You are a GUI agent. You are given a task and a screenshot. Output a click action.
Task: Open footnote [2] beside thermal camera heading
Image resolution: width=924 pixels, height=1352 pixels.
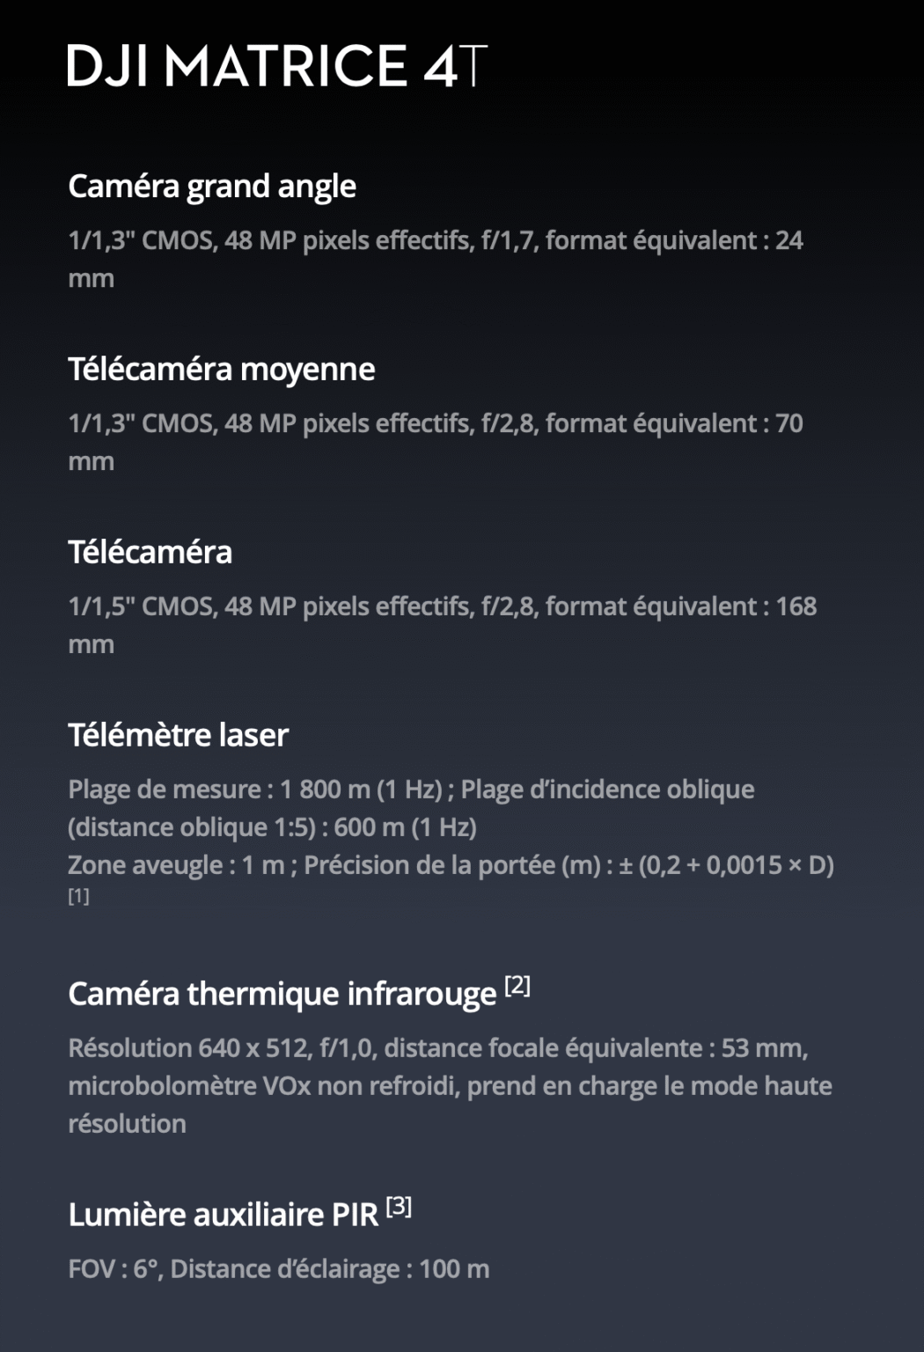[x=517, y=986]
